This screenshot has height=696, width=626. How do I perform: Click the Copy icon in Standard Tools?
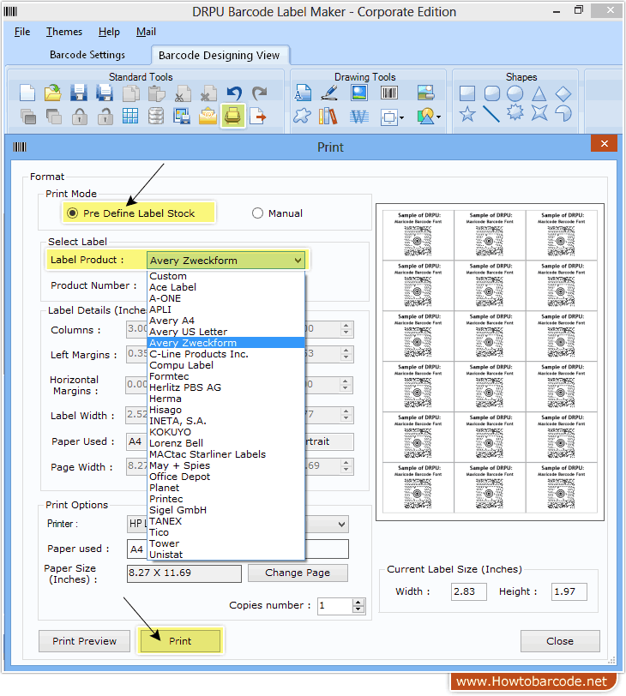pyautogui.click(x=131, y=93)
